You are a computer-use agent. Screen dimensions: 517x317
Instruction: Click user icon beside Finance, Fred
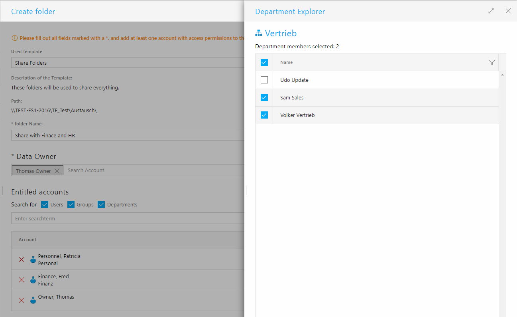[33, 280]
